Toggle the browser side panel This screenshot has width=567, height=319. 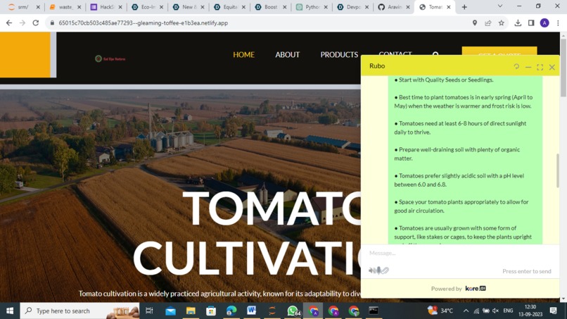(x=531, y=23)
